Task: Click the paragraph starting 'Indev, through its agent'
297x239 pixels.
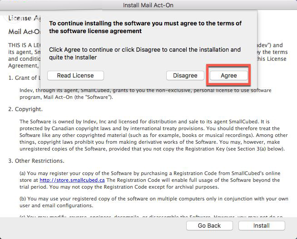Action: 145,93
